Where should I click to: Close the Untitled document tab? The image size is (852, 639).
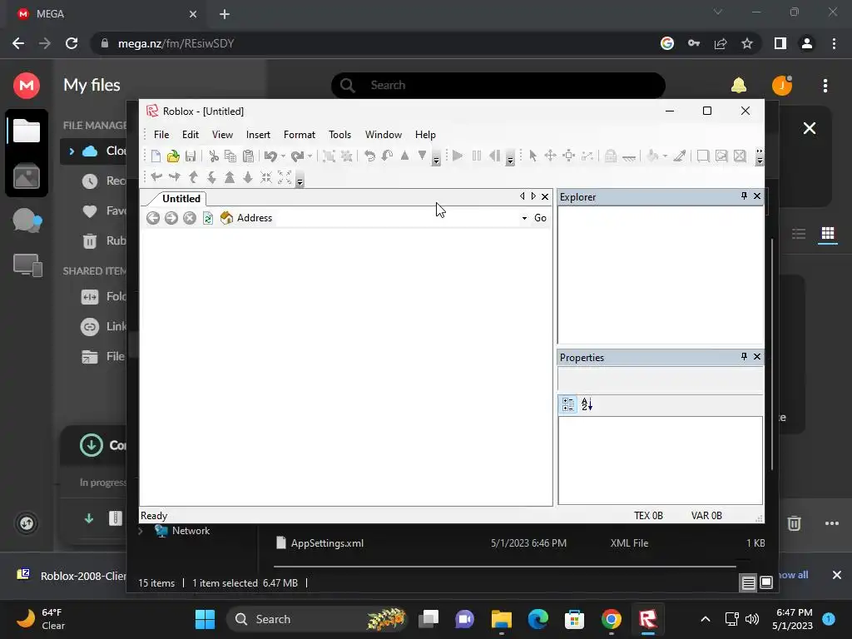(x=545, y=196)
